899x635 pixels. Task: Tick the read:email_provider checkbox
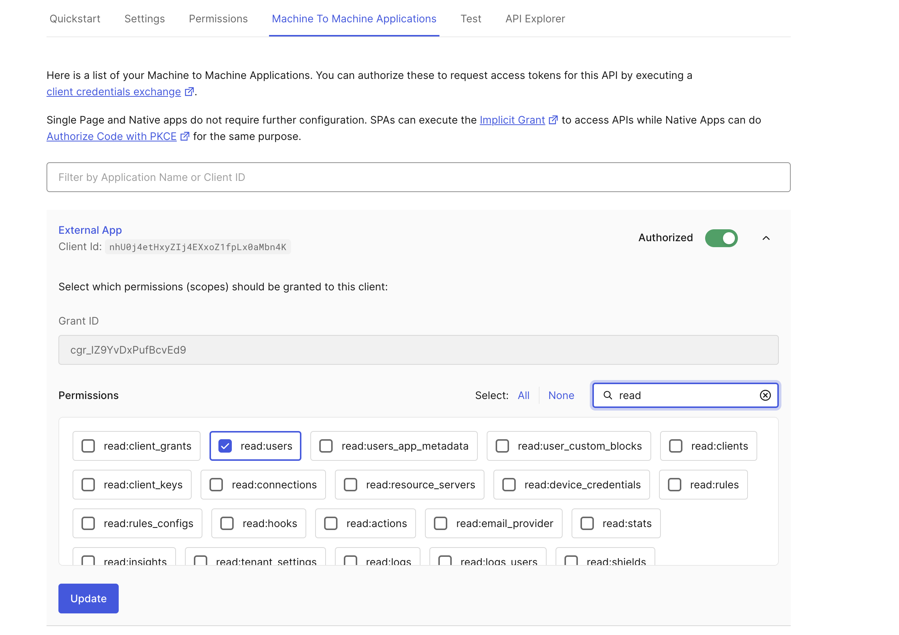click(441, 523)
